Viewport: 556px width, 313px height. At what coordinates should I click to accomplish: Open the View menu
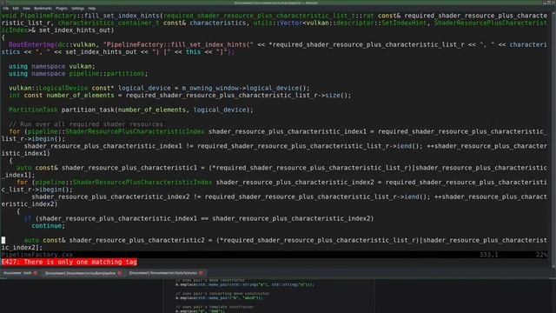pyautogui.click(x=26, y=8)
